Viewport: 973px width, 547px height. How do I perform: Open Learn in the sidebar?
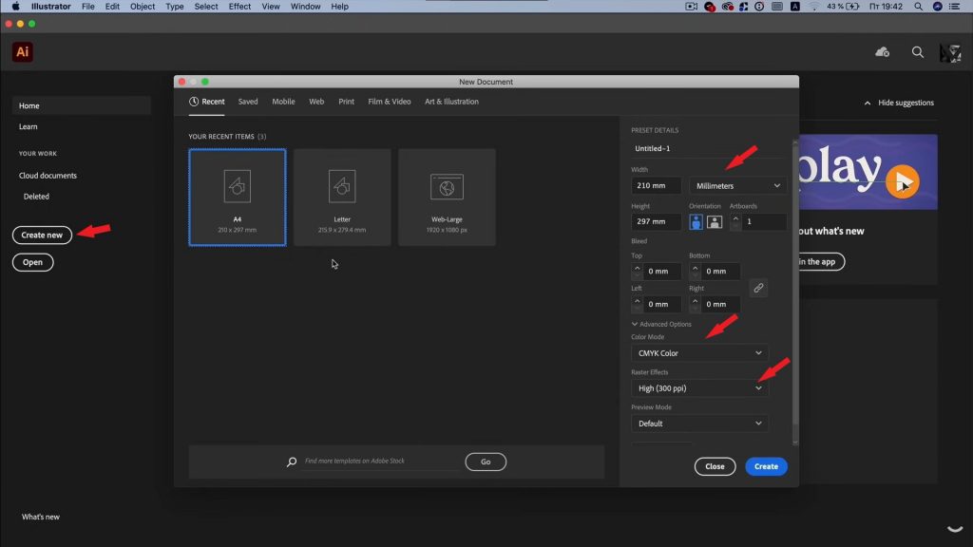pyautogui.click(x=28, y=126)
